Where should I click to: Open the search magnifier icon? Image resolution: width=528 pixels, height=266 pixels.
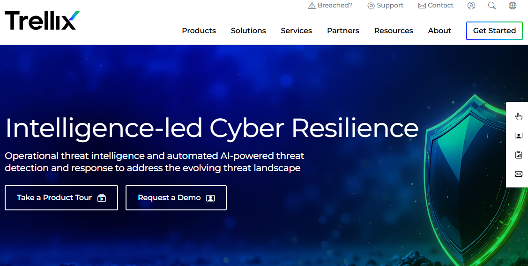pyautogui.click(x=491, y=6)
